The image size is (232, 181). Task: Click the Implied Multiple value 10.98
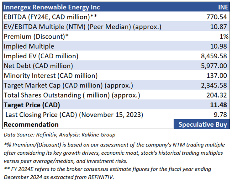[x=219, y=46]
